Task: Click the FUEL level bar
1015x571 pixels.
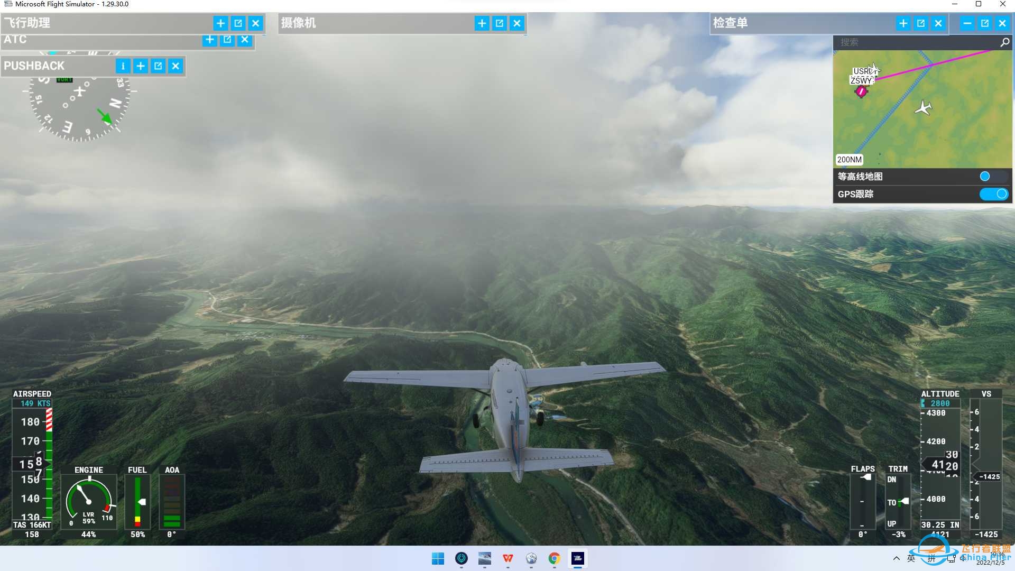Action: (x=137, y=502)
